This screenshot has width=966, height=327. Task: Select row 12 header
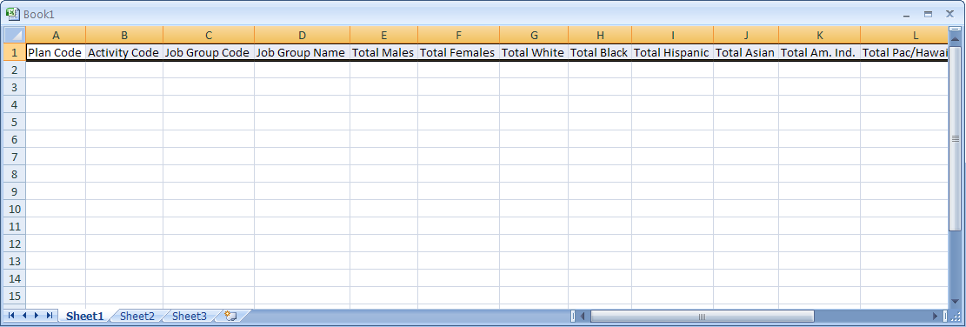pos(14,244)
